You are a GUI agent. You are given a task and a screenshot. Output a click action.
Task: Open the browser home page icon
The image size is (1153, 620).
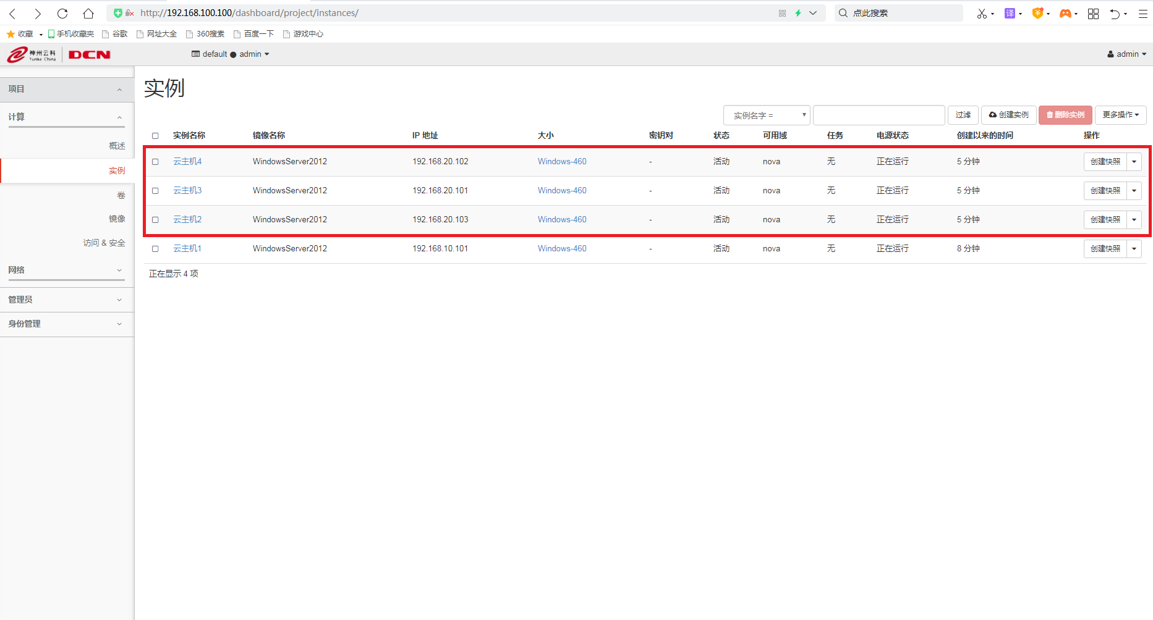point(88,13)
